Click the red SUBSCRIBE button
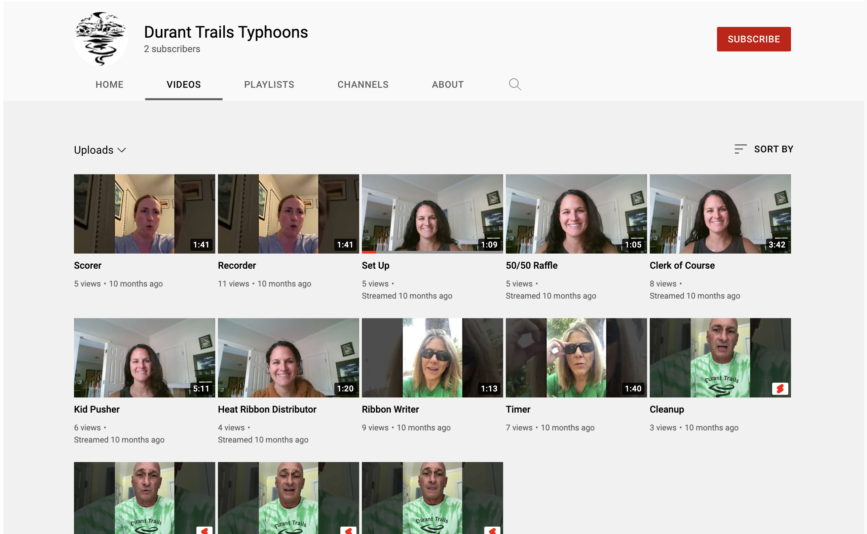 pos(754,39)
